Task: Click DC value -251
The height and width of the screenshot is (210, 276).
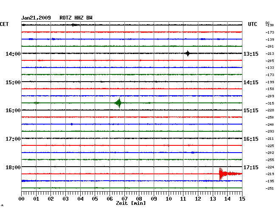Action: tap(270, 188)
